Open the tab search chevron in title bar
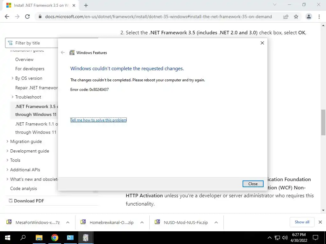This screenshot has height=244, width=326. [275, 4]
